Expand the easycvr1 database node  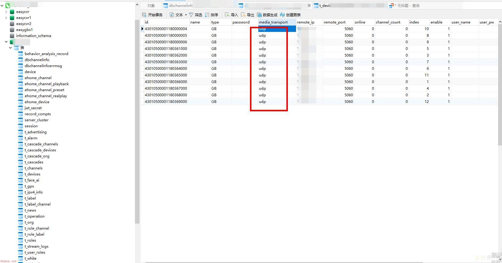(6, 18)
